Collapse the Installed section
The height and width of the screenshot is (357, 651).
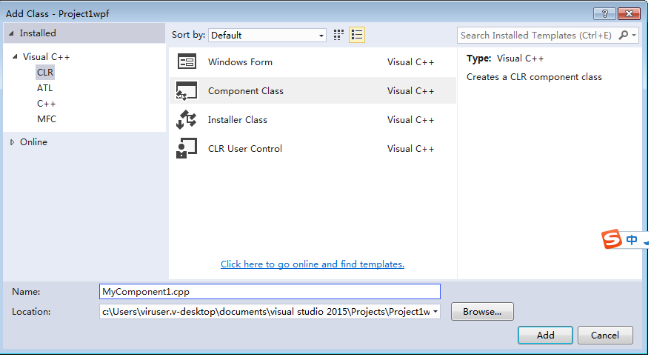click(11, 33)
